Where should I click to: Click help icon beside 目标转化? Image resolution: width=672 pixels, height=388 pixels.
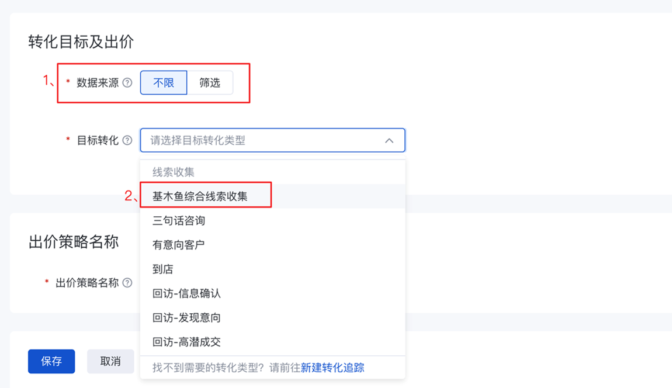point(127,140)
